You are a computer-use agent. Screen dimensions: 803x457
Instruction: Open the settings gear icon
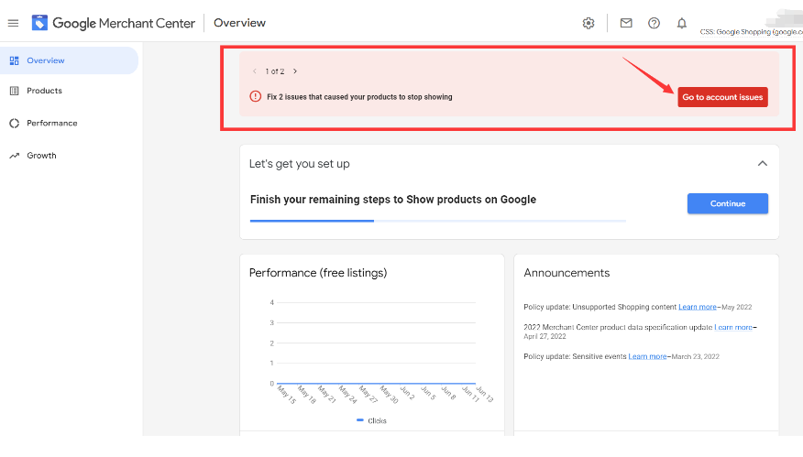tap(588, 23)
